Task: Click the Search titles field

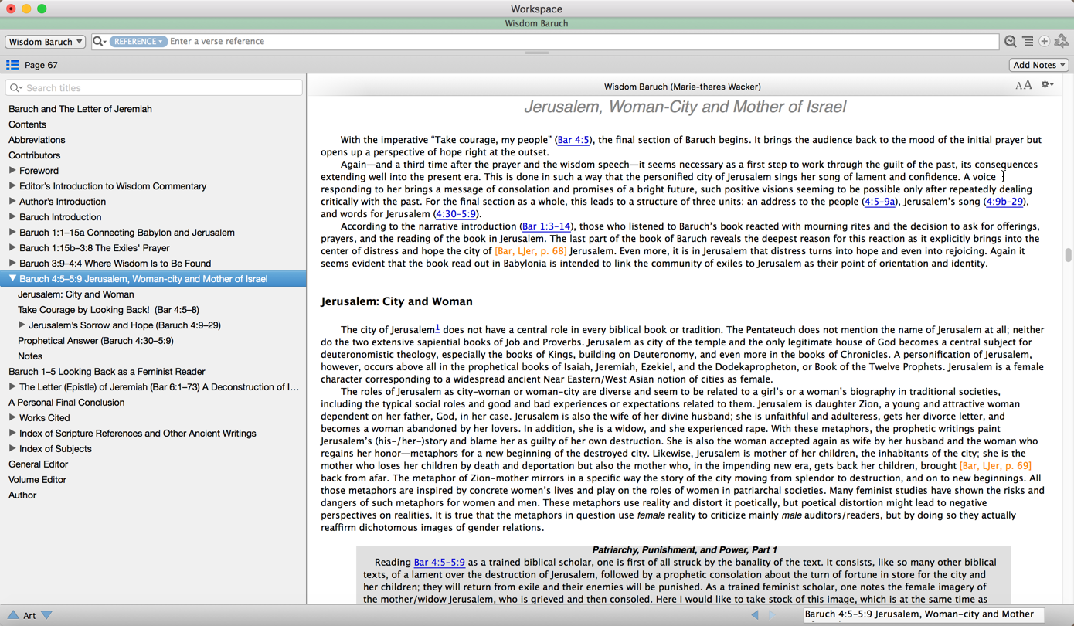Action: [x=154, y=88]
